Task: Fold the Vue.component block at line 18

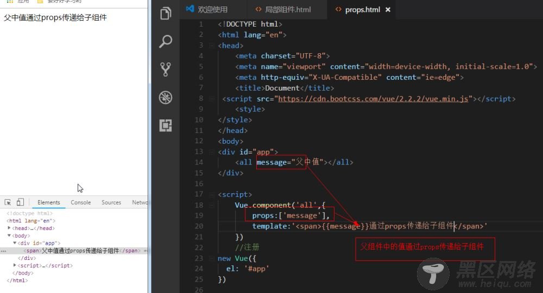Action: coord(211,205)
